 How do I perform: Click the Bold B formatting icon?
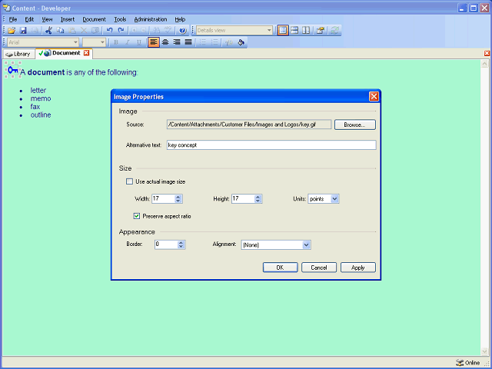click(116, 42)
